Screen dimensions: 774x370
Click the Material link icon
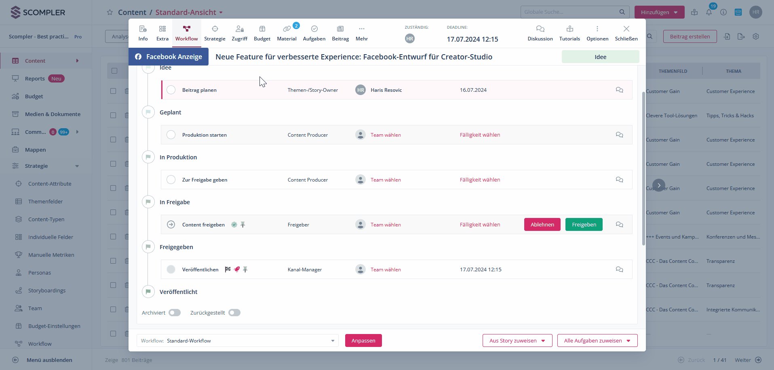tap(287, 29)
